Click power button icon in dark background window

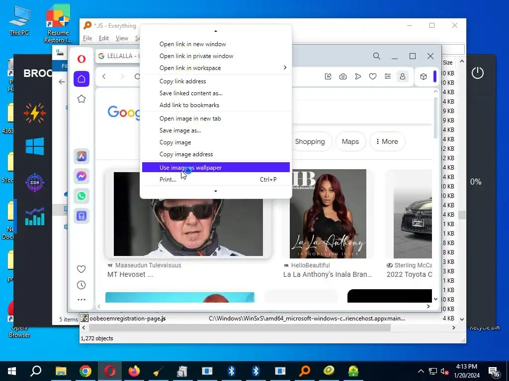click(x=478, y=73)
